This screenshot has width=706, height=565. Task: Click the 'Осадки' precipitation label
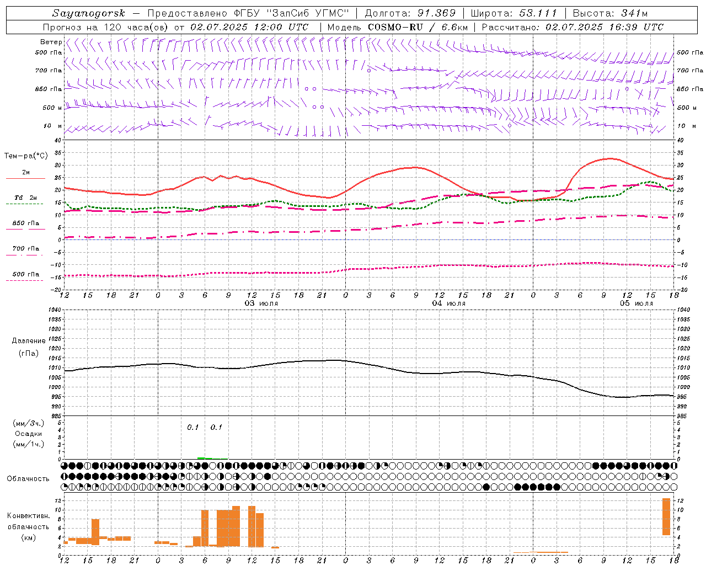pos(28,434)
